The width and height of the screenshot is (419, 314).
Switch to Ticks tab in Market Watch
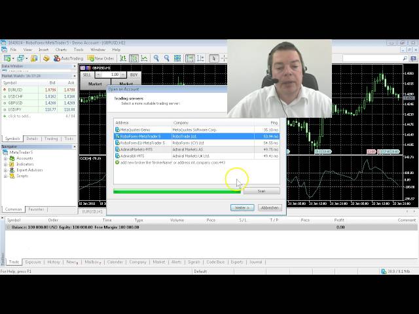click(x=69, y=139)
